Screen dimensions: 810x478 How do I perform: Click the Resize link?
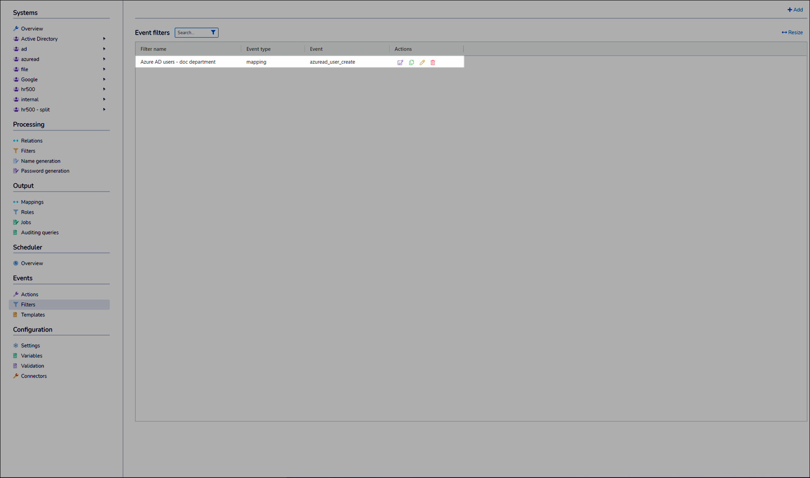(792, 32)
